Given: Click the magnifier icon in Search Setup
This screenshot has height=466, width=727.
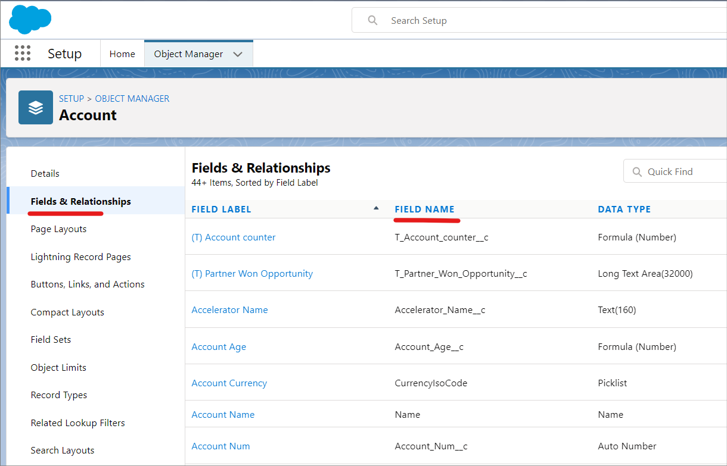Looking at the screenshot, I should point(373,20).
